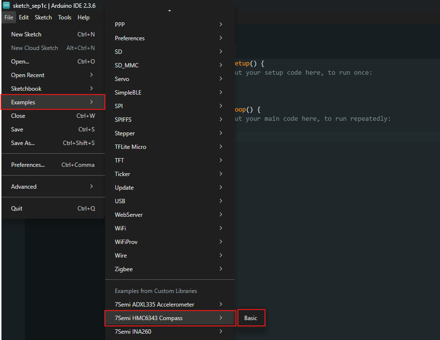This screenshot has height=340, width=440.
Task: Expand the Advanced submenu
Action: 53,186
